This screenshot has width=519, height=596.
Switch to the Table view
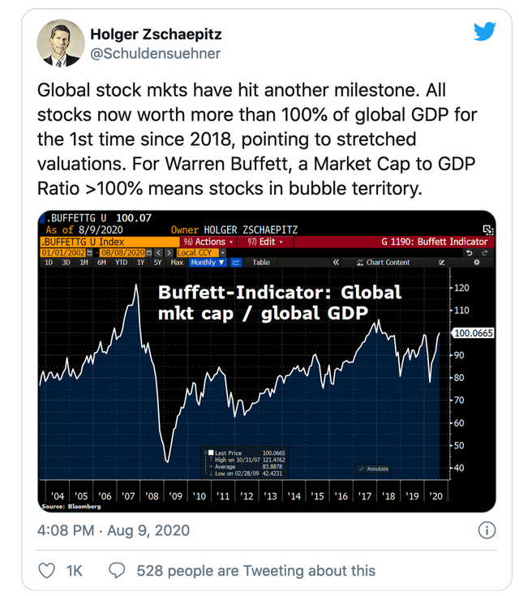(x=261, y=262)
